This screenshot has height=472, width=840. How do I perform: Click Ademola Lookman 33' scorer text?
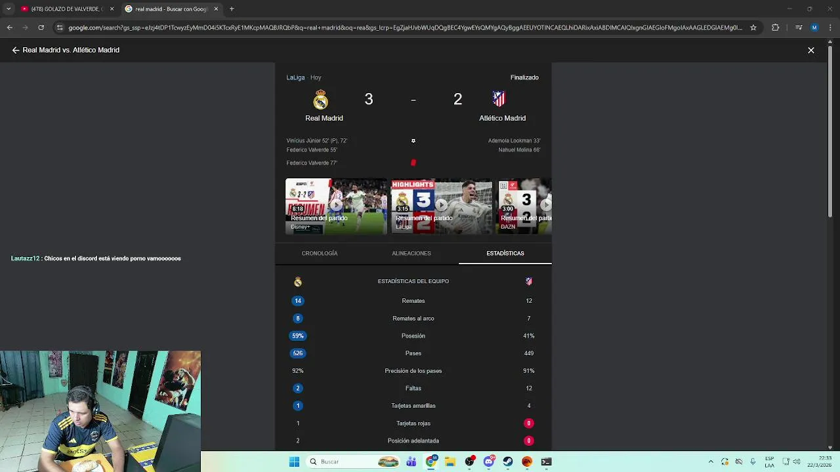[x=514, y=140]
